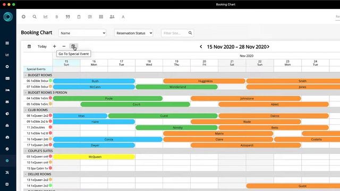Open the Johnstone reservation bar
This screenshot has height=191, width=340.
tap(245, 99)
